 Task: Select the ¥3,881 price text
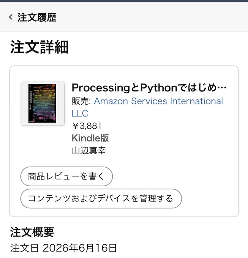pos(87,126)
